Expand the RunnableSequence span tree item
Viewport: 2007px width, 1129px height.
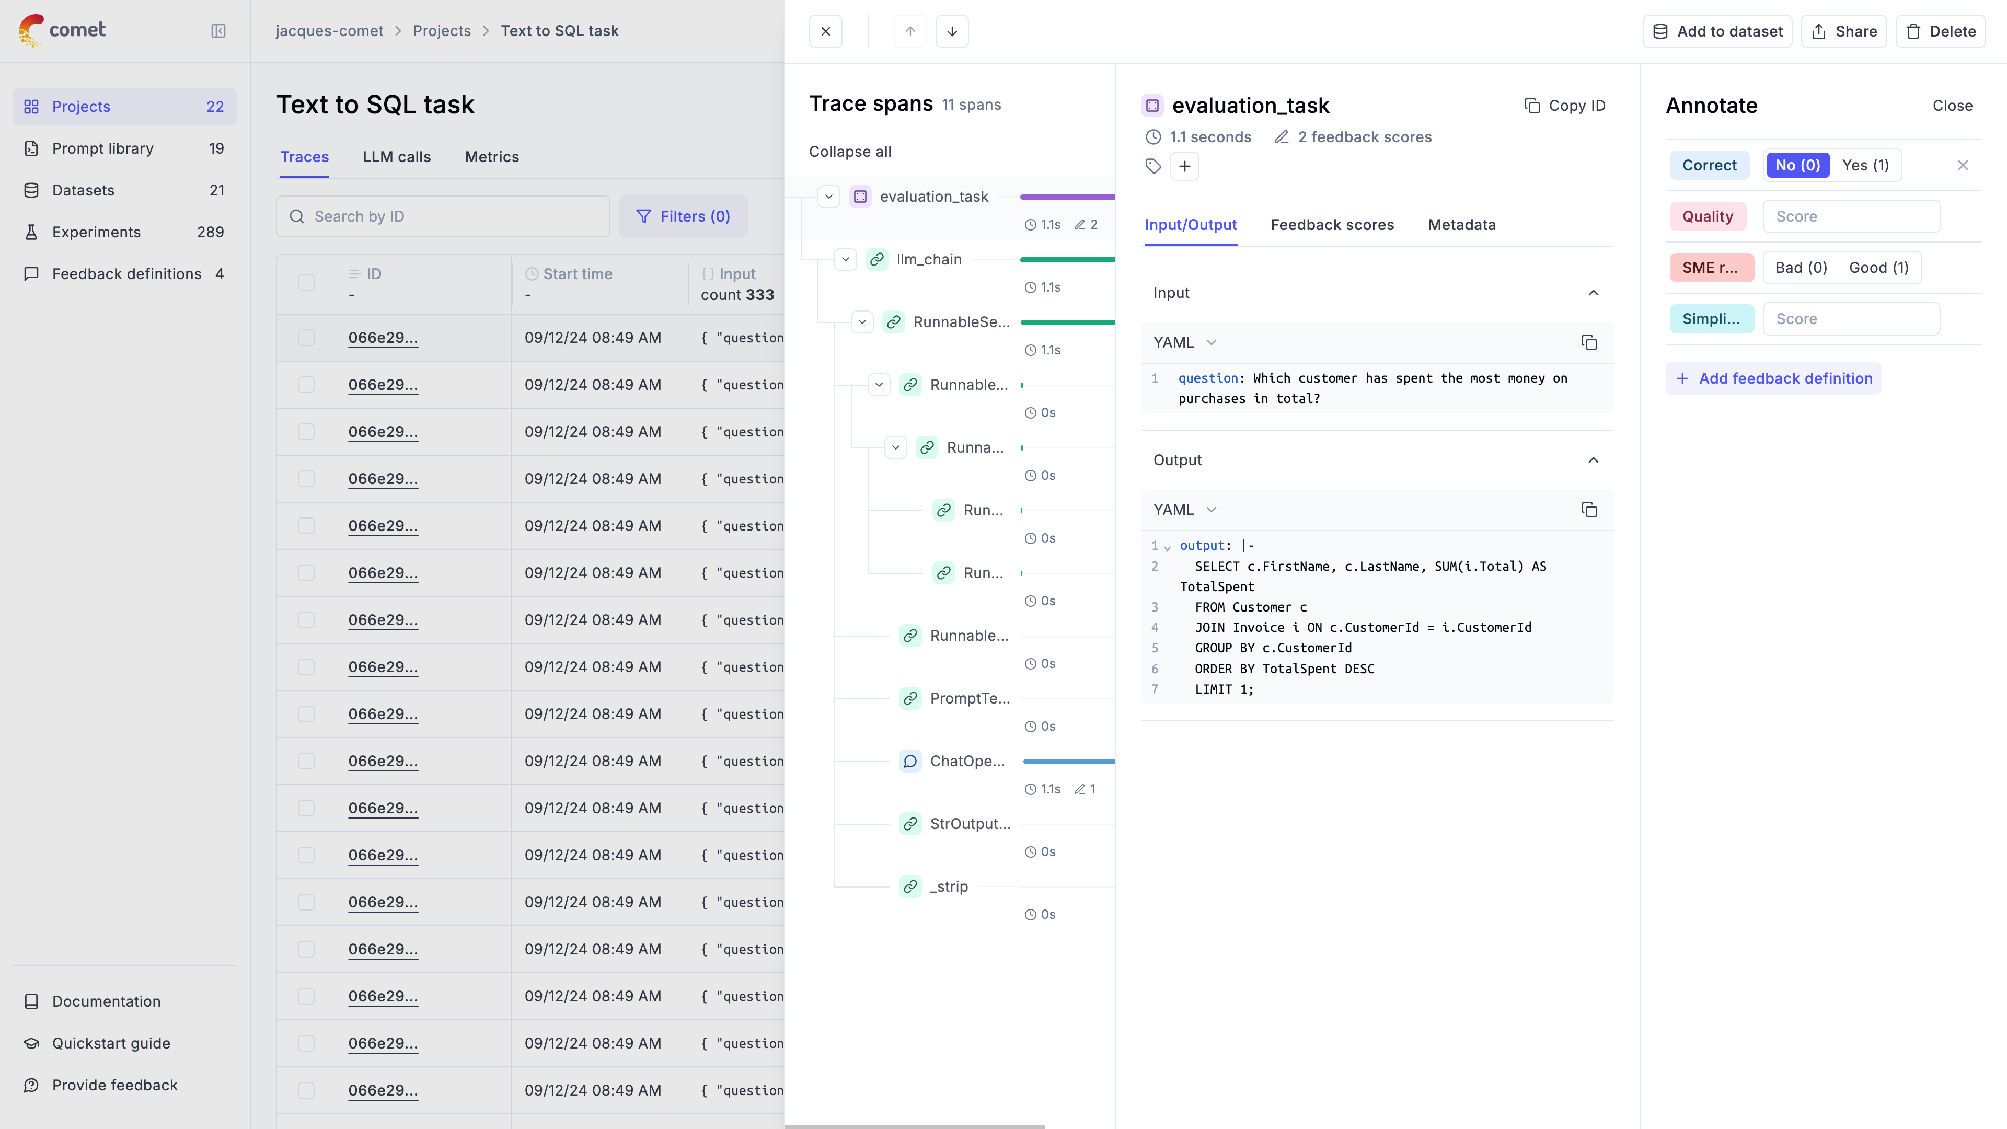[861, 322]
